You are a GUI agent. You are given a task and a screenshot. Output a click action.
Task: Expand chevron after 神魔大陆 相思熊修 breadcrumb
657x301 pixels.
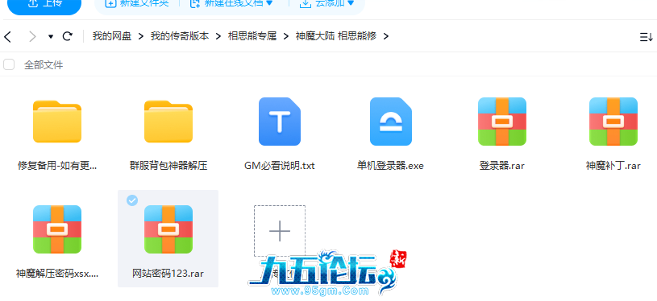click(386, 36)
